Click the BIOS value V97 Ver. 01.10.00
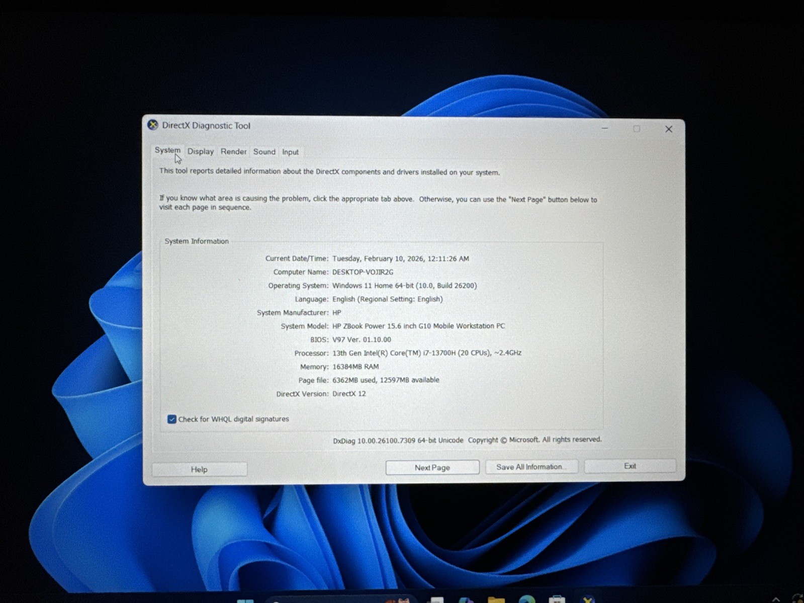Image resolution: width=804 pixels, height=603 pixels. click(362, 339)
